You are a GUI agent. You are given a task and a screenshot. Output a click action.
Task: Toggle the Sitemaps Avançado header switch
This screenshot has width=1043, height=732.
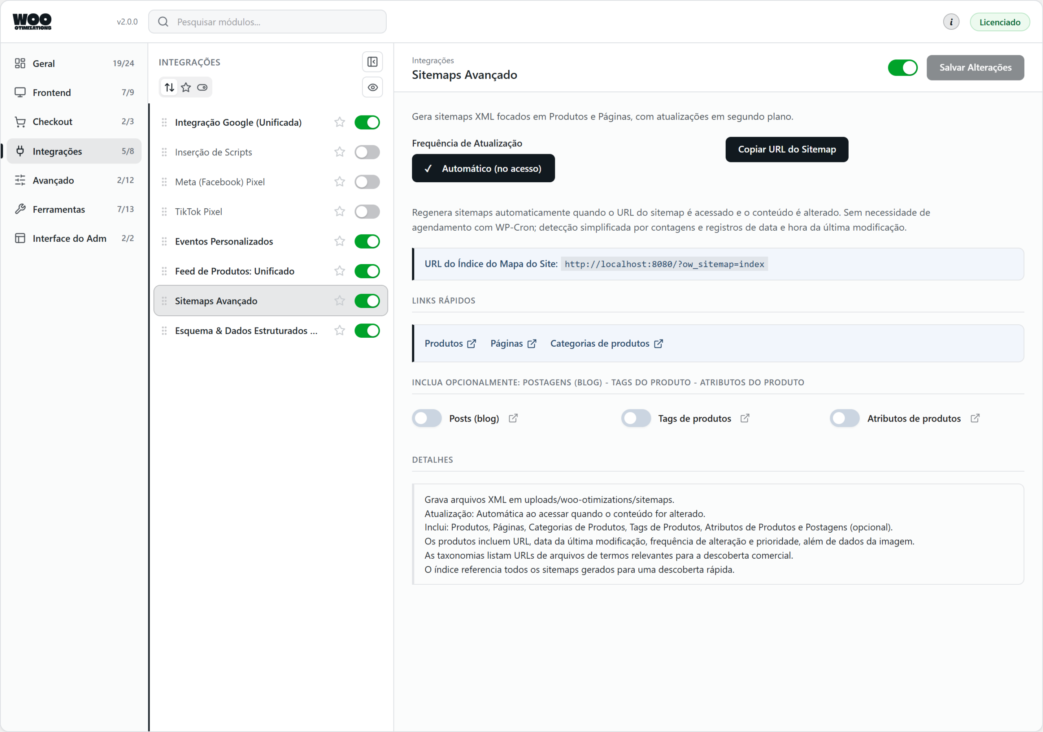[902, 68]
